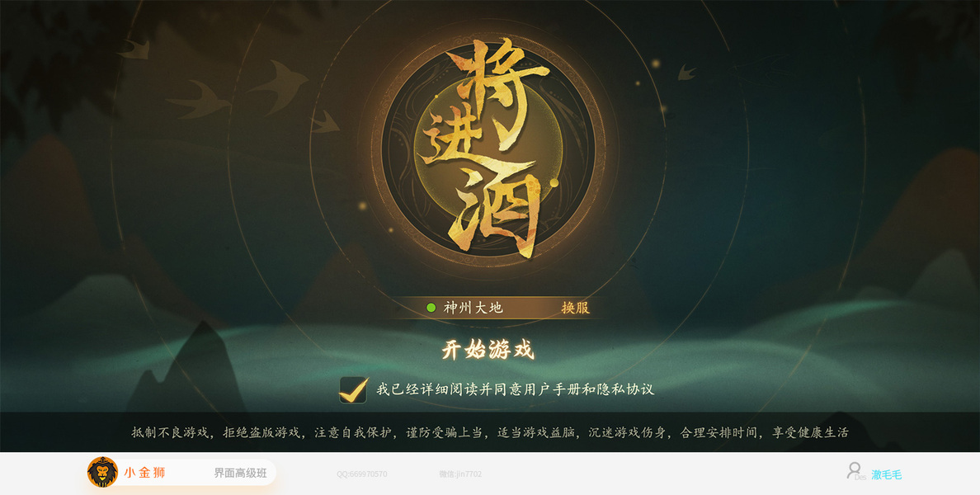
Task: Click 开始游戏 to start the game
Action: click(x=488, y=350)
